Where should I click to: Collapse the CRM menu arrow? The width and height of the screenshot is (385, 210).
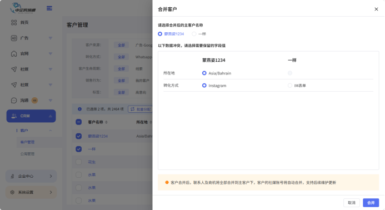(x=51, y=116)
